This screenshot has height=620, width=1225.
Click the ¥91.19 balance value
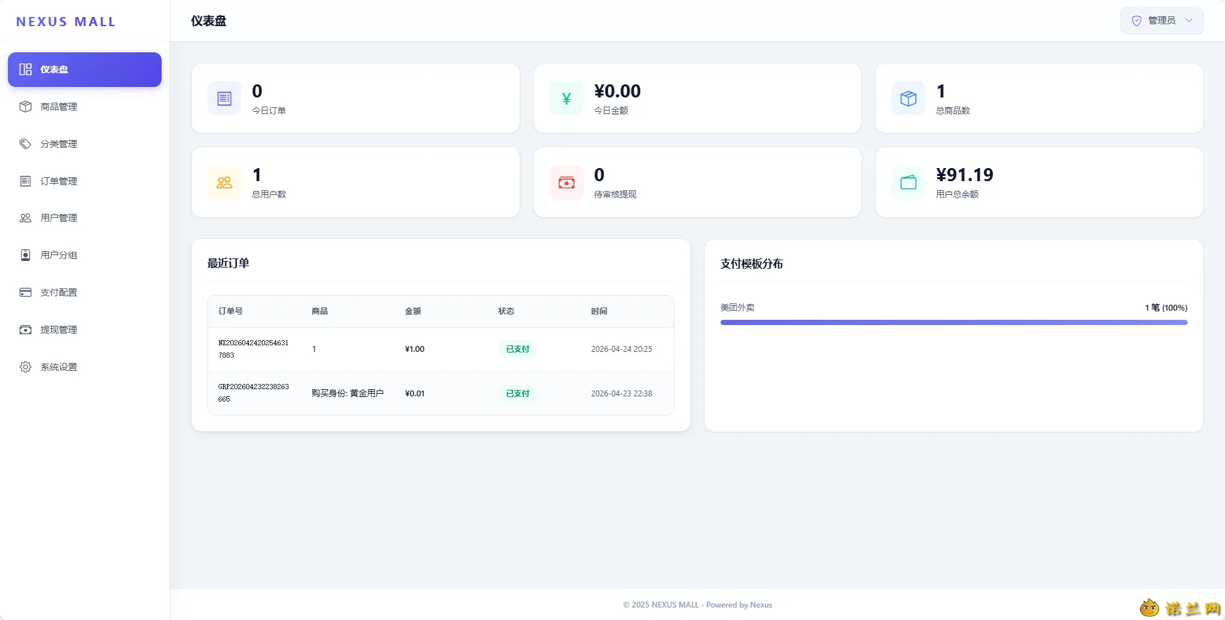pos(965,175)
